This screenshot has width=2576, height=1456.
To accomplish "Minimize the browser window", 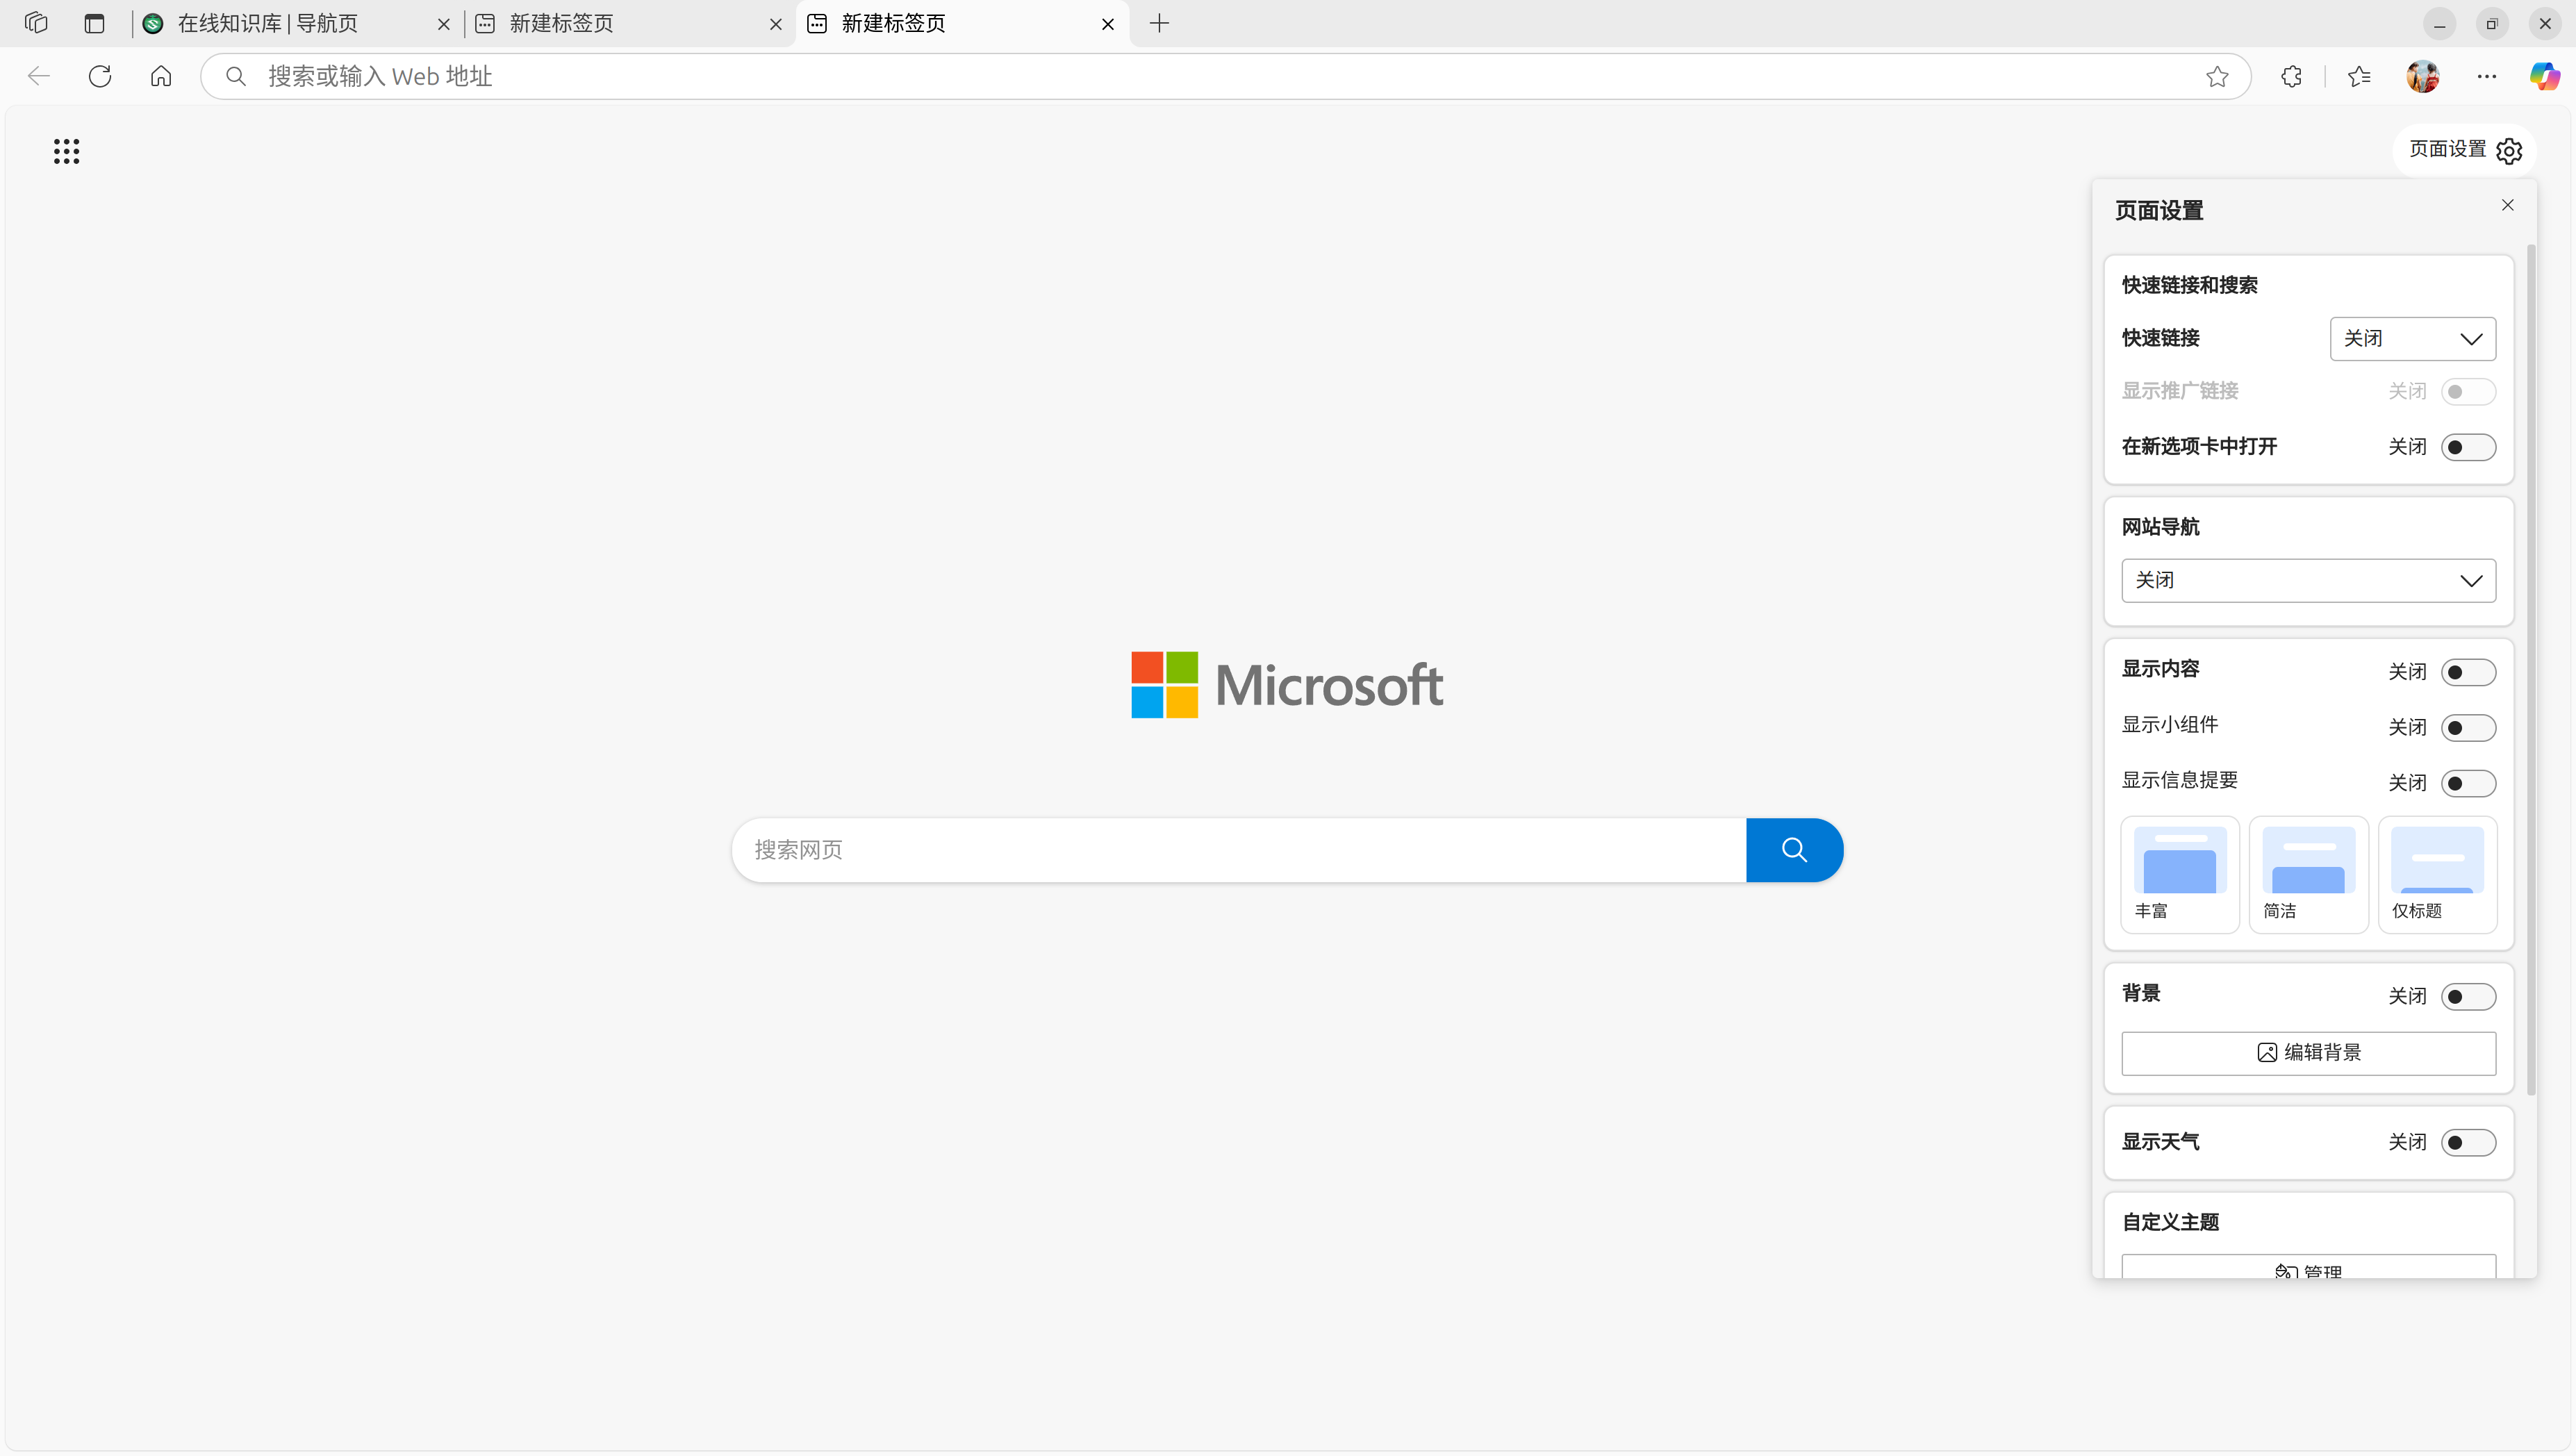I will click(x=2439, y=24).
